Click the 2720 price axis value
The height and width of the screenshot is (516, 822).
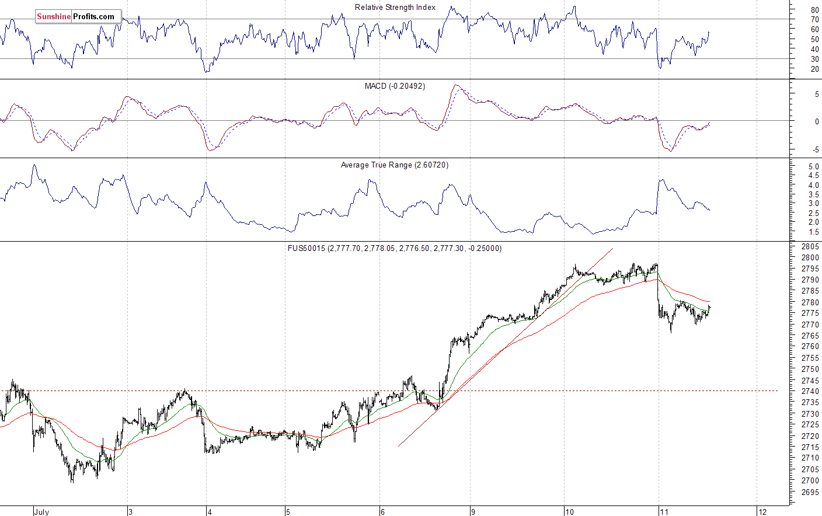coord(810,436)
